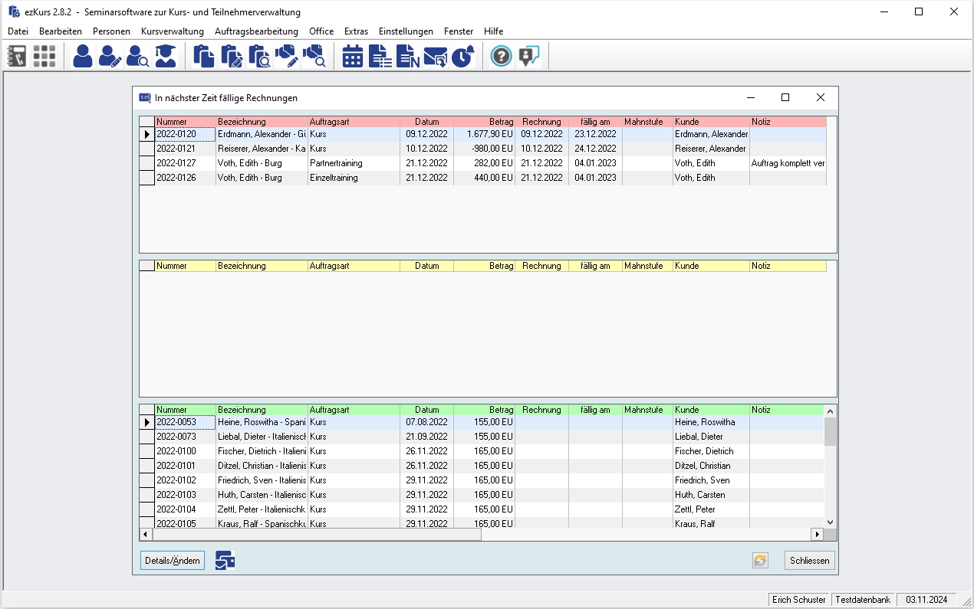The height and width of the screenshot is (609, 974).
Task: Click the search person icon
Action: point(138,57)
